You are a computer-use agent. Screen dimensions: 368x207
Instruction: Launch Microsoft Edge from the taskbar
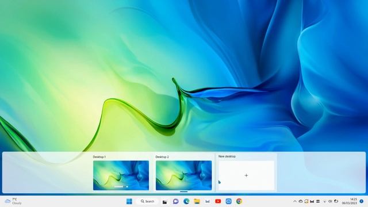[x=186, y=201]
